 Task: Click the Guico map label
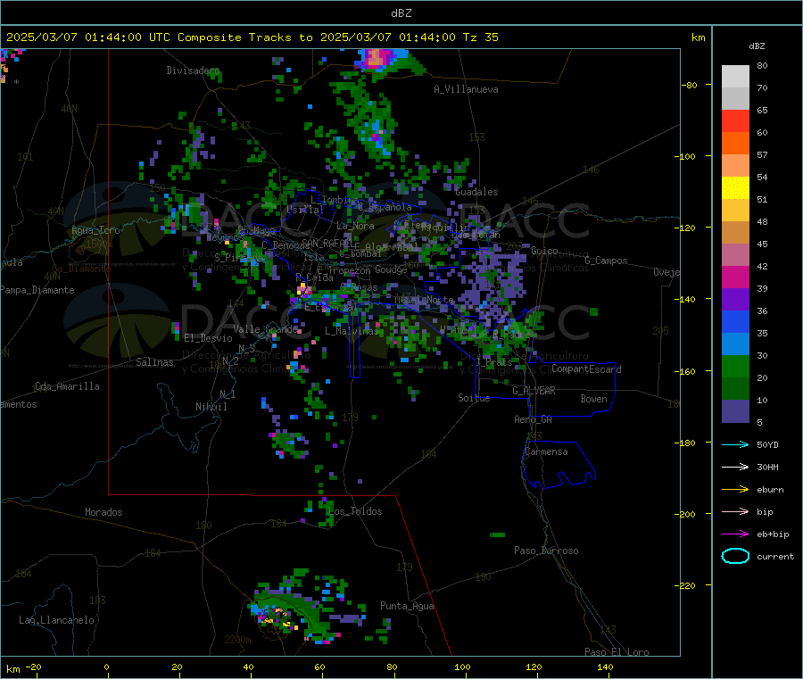point(544,251)
